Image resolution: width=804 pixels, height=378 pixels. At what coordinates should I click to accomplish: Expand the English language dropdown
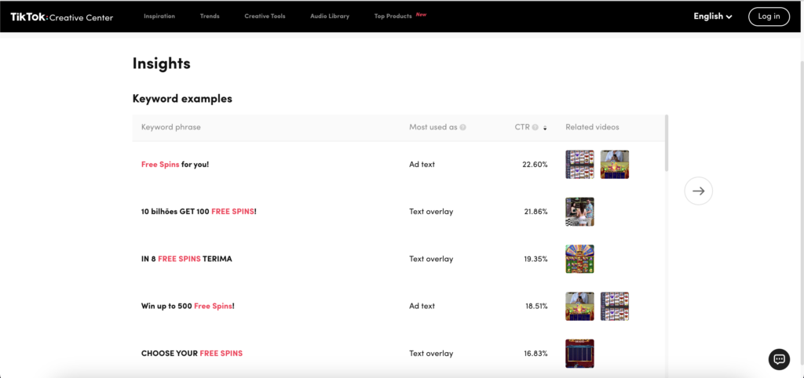tap(712, 16)
